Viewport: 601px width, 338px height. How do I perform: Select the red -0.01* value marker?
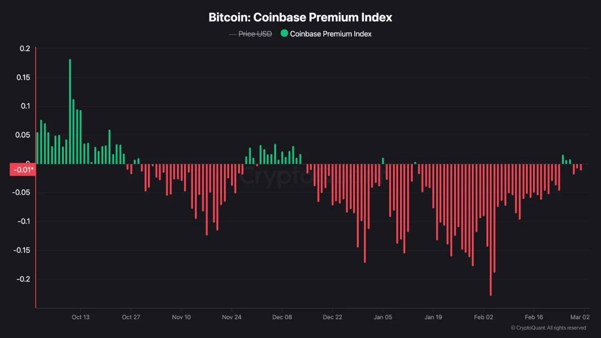click(23, 169)
